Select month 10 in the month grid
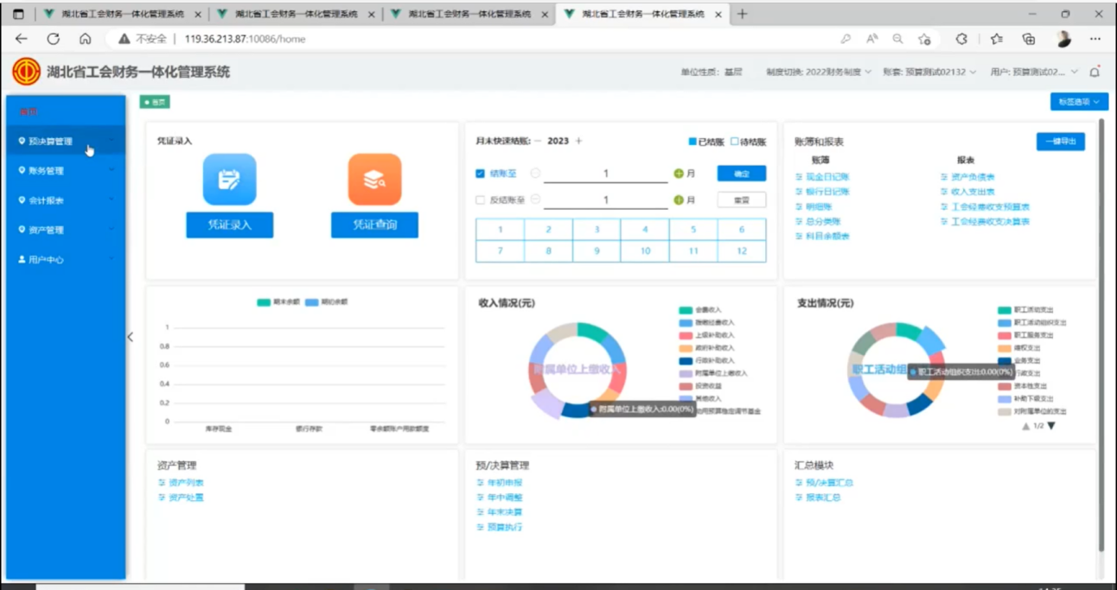Screen dimensions: 1117x590 645,251
